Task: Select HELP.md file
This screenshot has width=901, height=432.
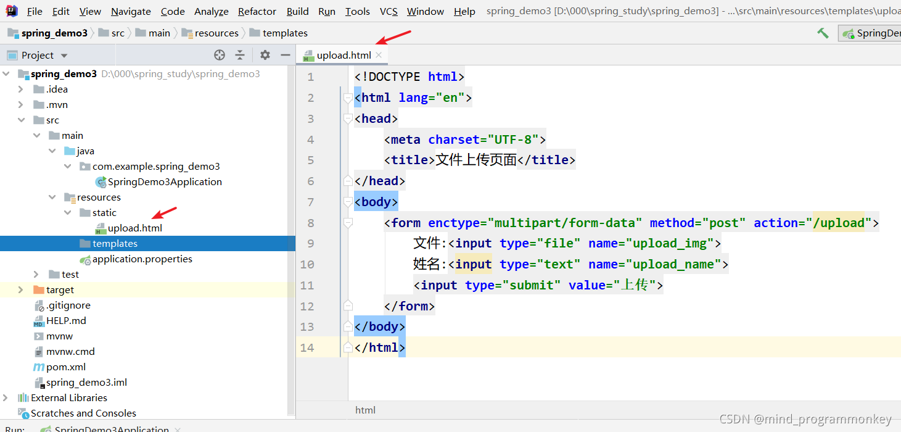Action: (59, 320)
